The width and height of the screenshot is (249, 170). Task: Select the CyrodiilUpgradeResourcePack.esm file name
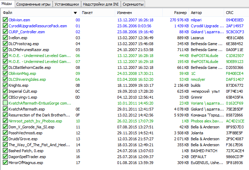click(38, 26)
